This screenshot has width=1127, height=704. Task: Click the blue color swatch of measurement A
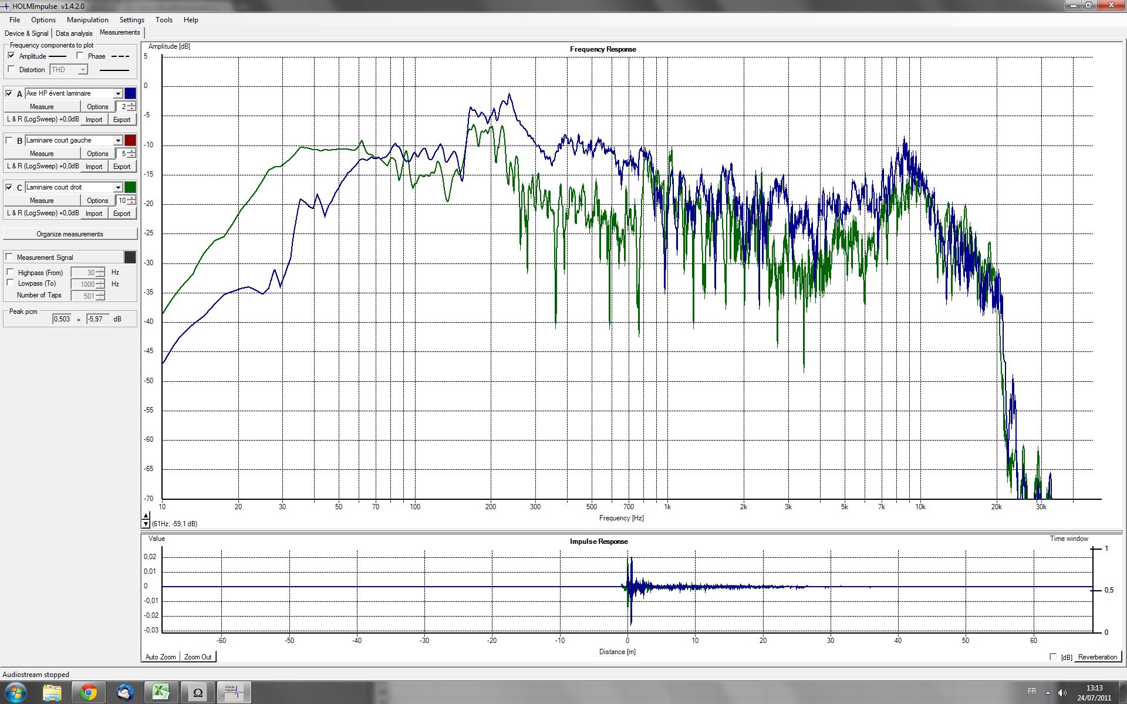(x=130, y=93)
